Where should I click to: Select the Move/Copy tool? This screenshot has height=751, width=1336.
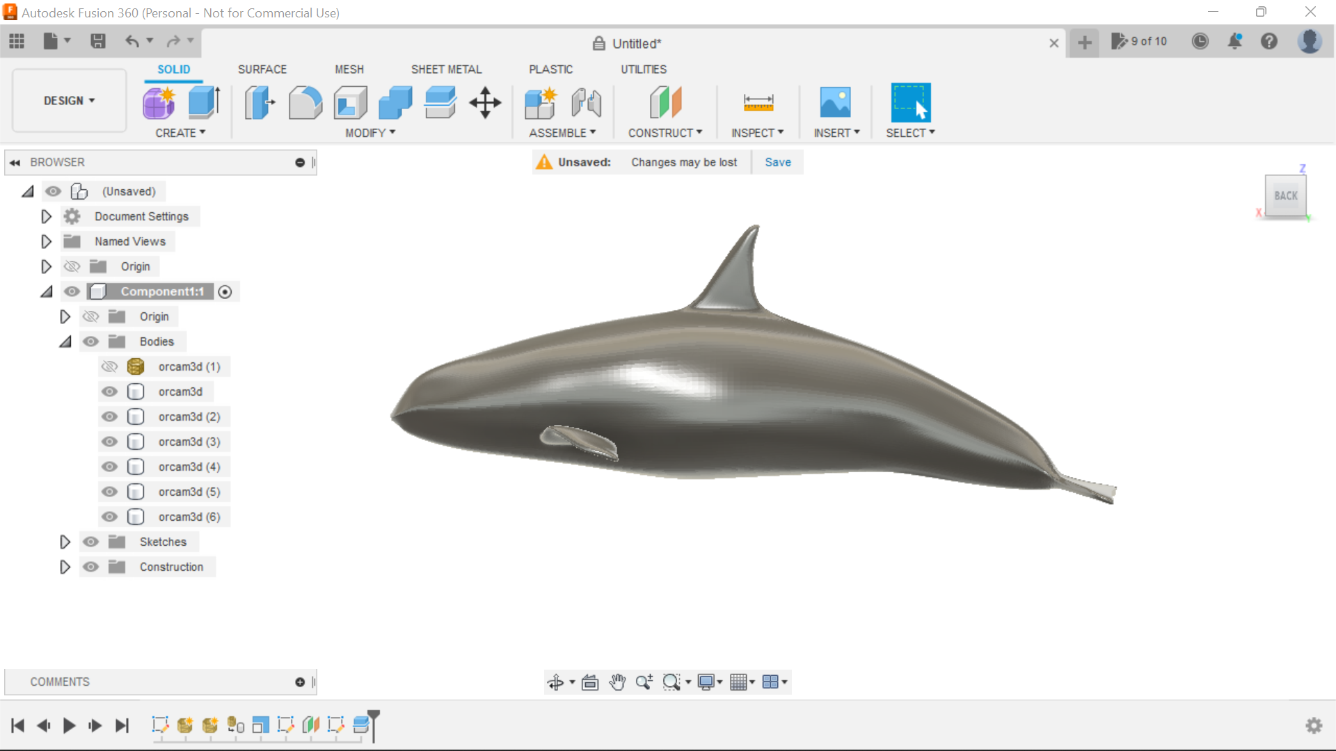click(x=484, y=102)
